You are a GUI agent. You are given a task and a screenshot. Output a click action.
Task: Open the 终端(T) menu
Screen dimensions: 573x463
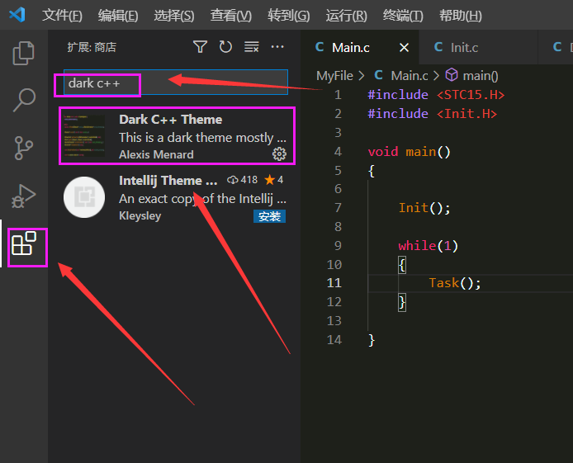coord(403,16)
